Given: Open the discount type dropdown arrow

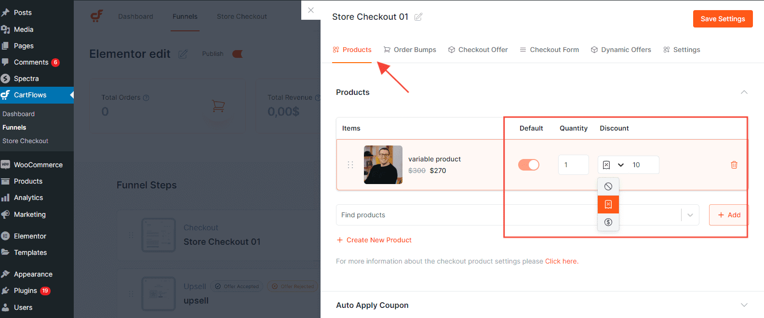Looking at the screenshot, I should click(x=621, y=164).
